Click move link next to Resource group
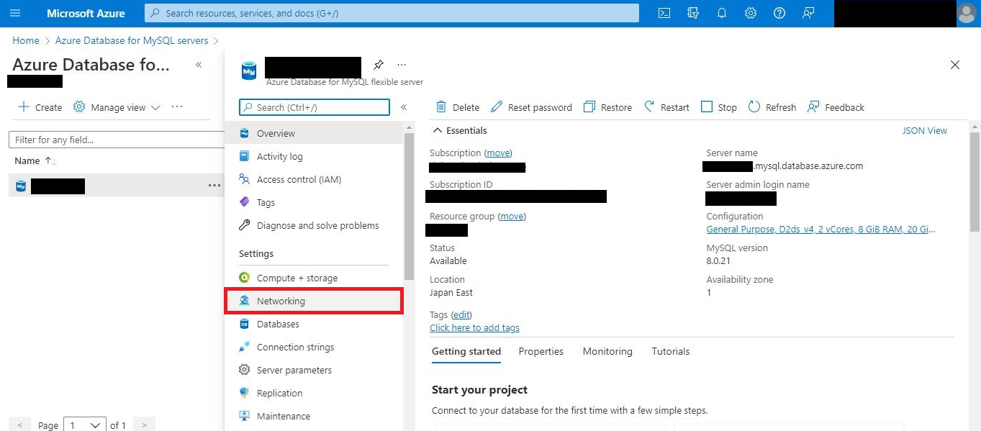Image resolution: width=981 pixels, height=431 pixels. pyautogui.click(x=512, y=216)
